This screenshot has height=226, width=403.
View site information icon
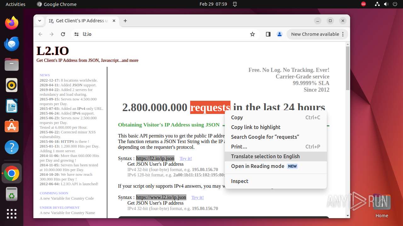click(x=77, y=34)
